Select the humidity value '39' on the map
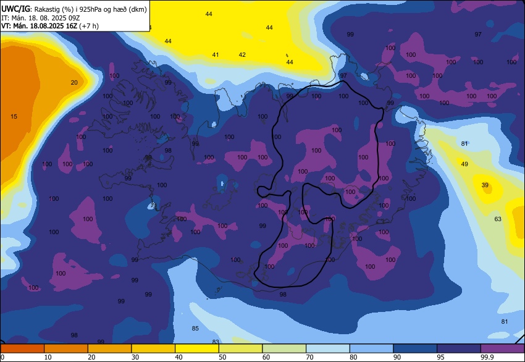This screenshot has width=525, height=362. (485, 185)
